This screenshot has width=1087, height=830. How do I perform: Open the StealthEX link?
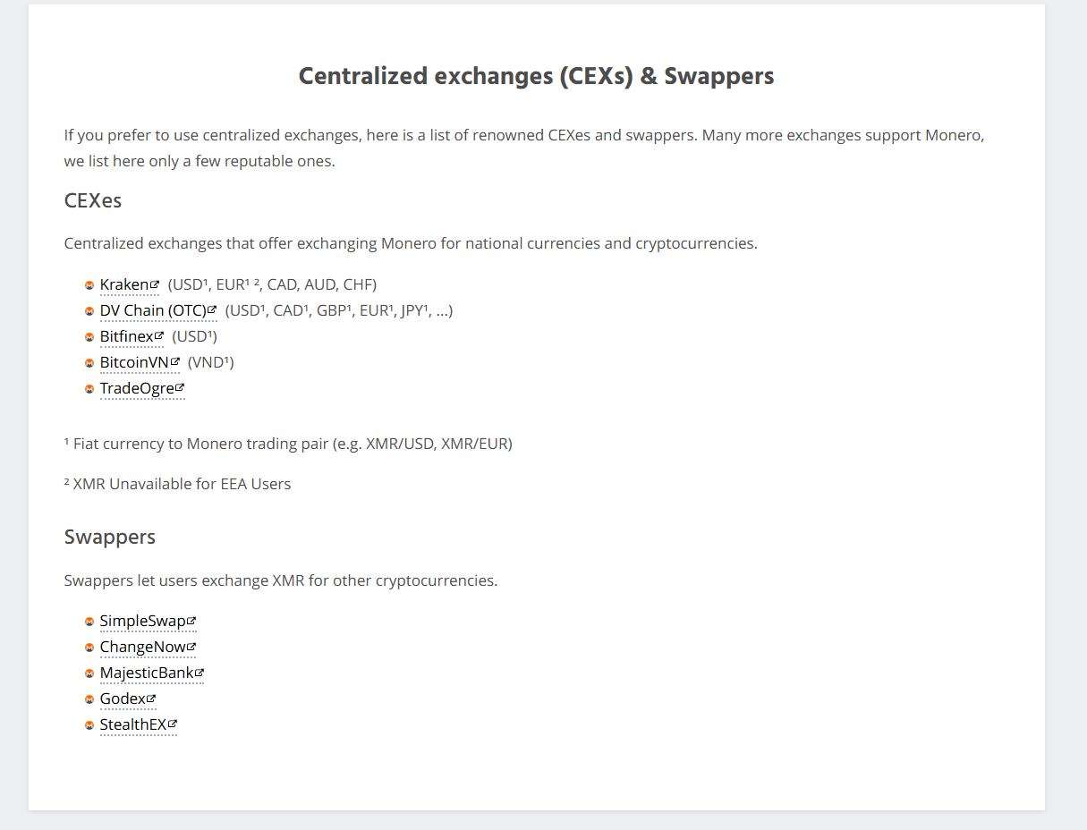[133, 724]
